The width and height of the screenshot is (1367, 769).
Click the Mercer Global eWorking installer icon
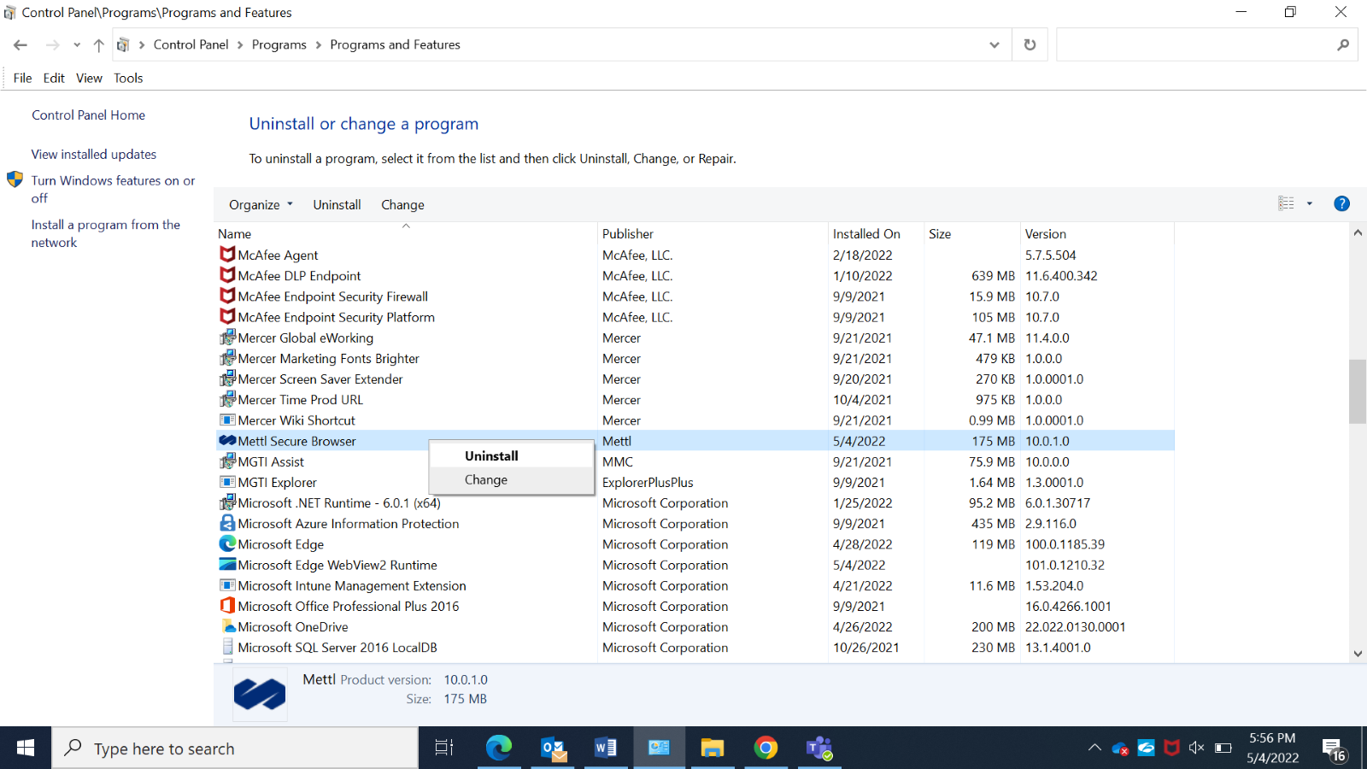click(x=227, y=338)
